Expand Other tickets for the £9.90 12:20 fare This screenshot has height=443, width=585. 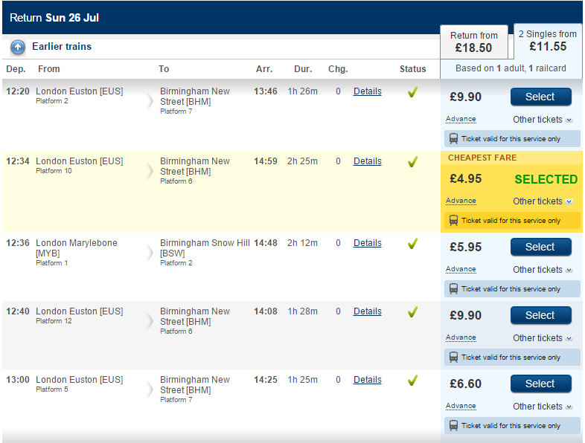tap(543, 120)
